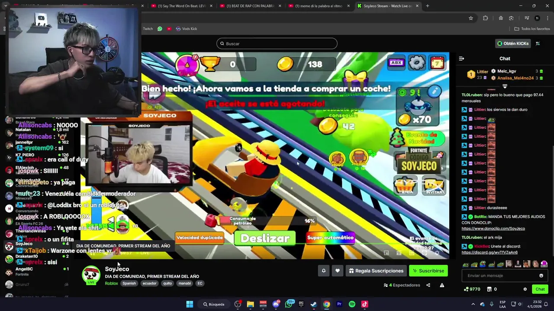Open the discord.gg invite link in chat
554x311 pixels.
click(490, 252)
